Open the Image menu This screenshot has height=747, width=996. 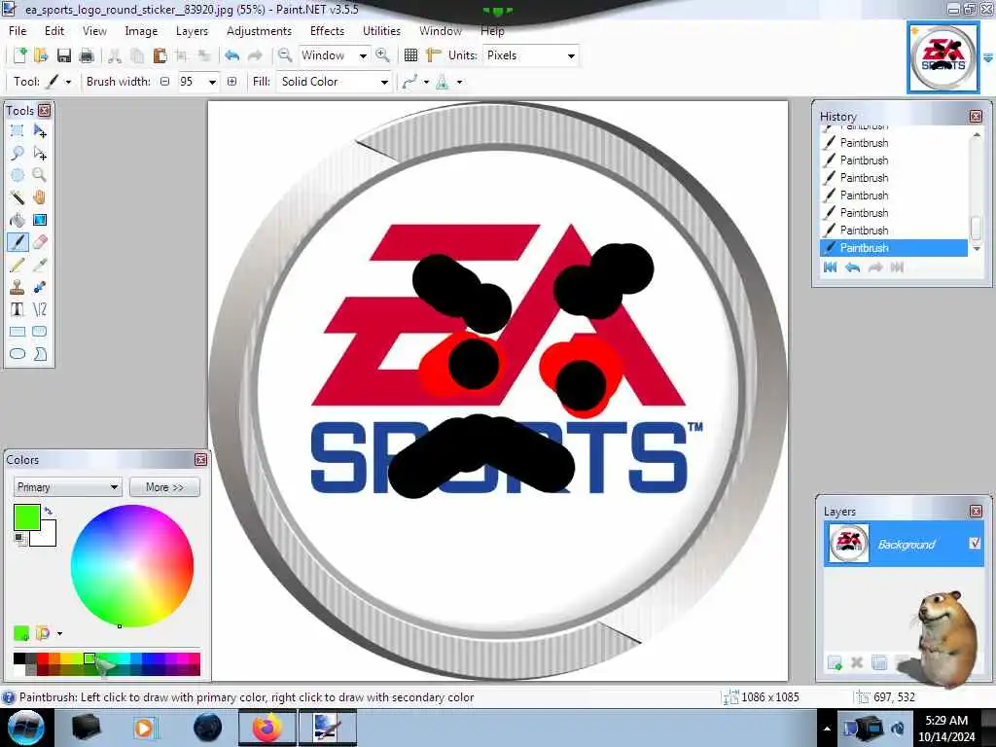[141, 30]
